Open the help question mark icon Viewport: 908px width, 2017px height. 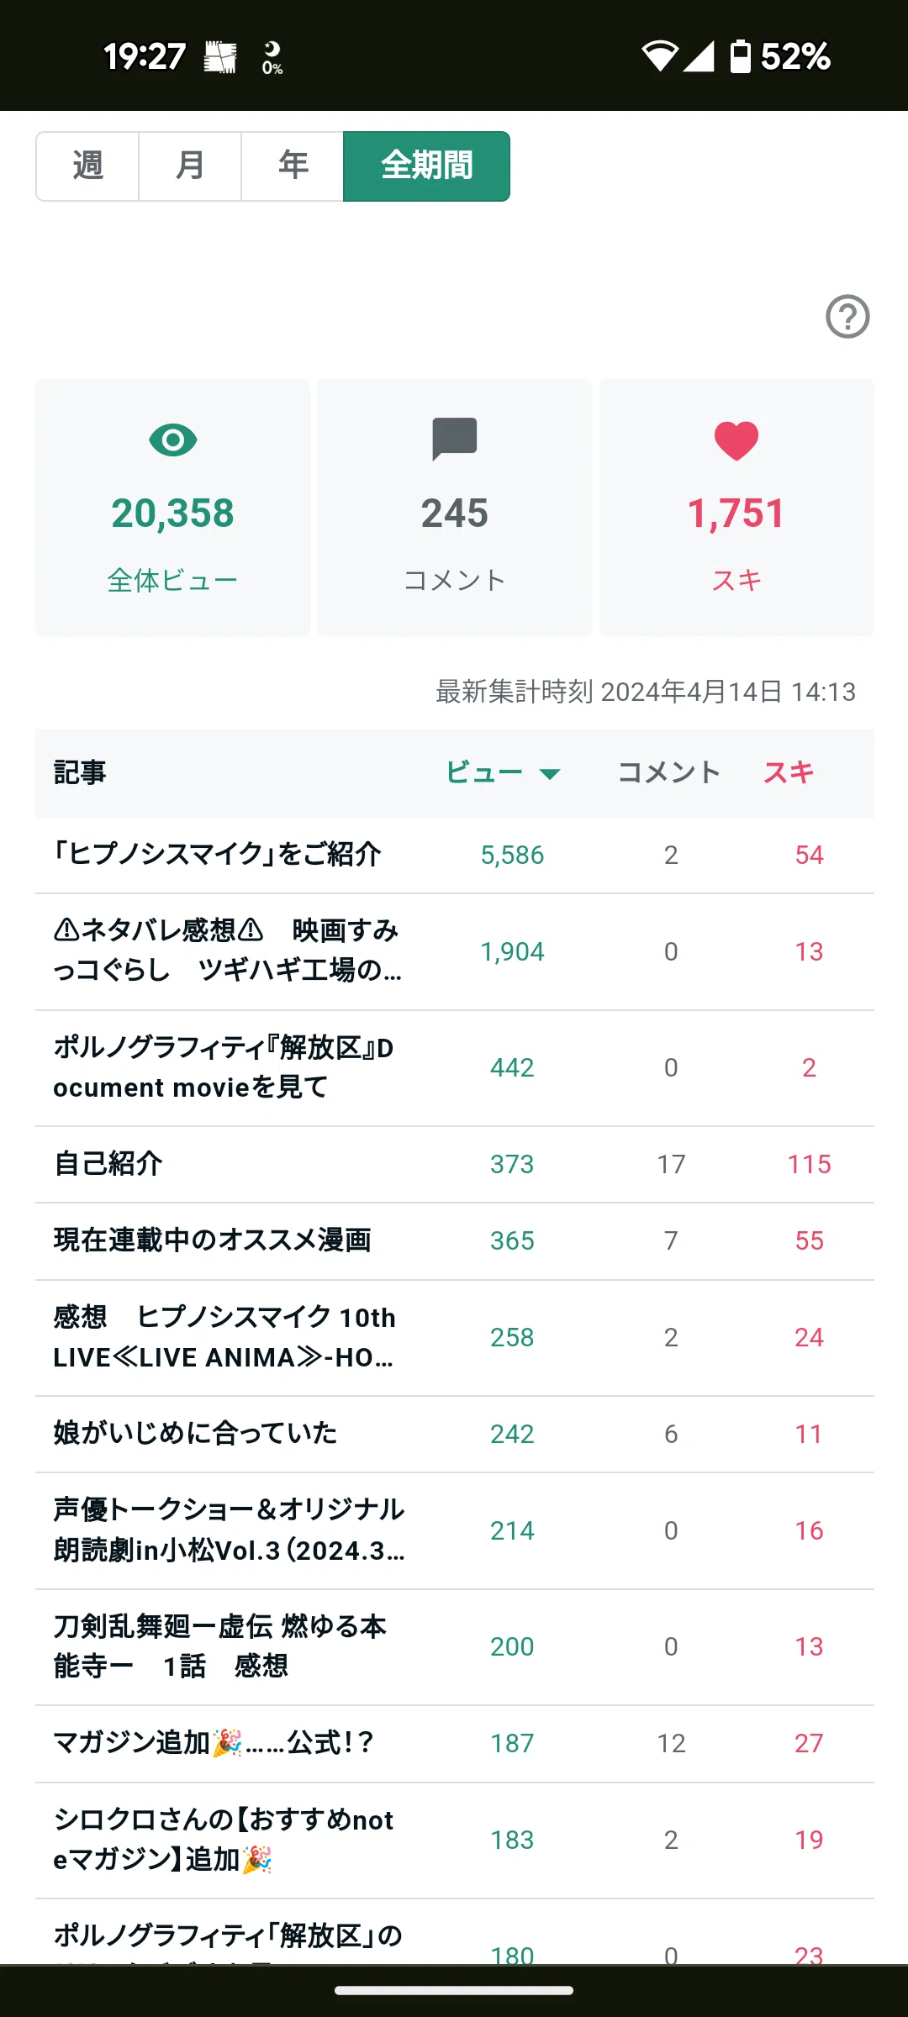[847, 317]
